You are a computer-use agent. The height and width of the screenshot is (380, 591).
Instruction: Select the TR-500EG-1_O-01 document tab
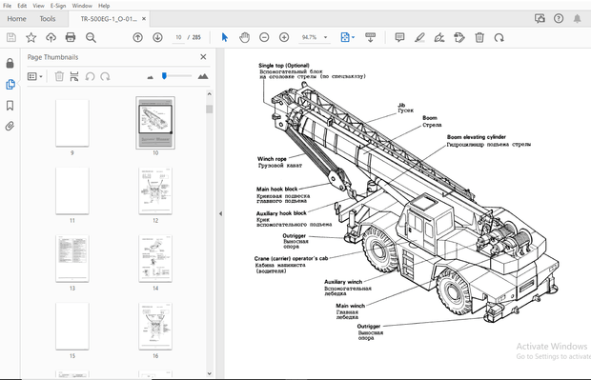tap(109, 19)
